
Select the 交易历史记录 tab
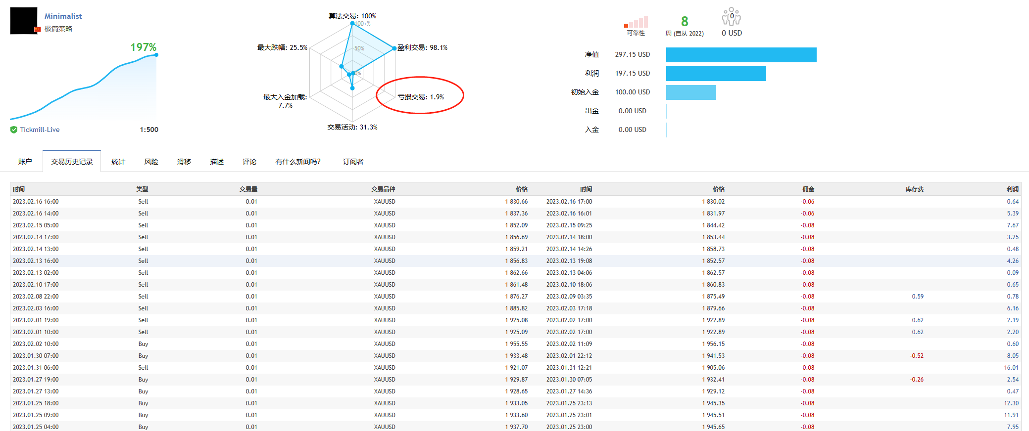(72, 162)
